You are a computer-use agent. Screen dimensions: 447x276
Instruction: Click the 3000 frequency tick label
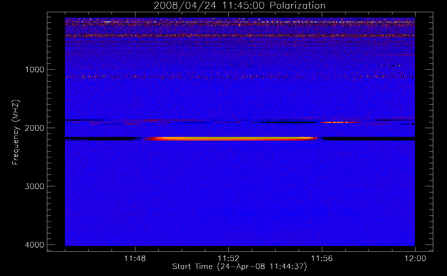(x=35, y=186)
